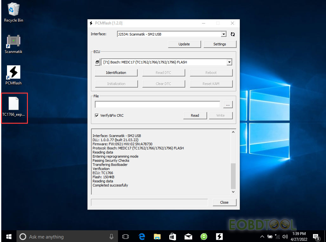Select the TC1766_eep file on desktop

[14, 108]
